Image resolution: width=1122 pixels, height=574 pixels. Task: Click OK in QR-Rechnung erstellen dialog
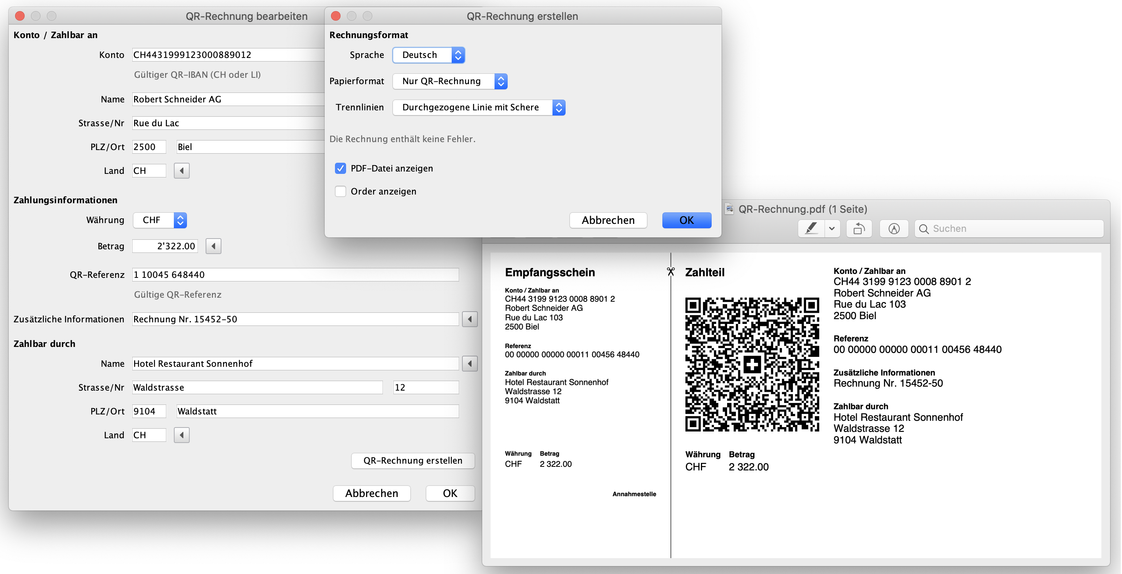pyautogui.click(x=687, y=220)
